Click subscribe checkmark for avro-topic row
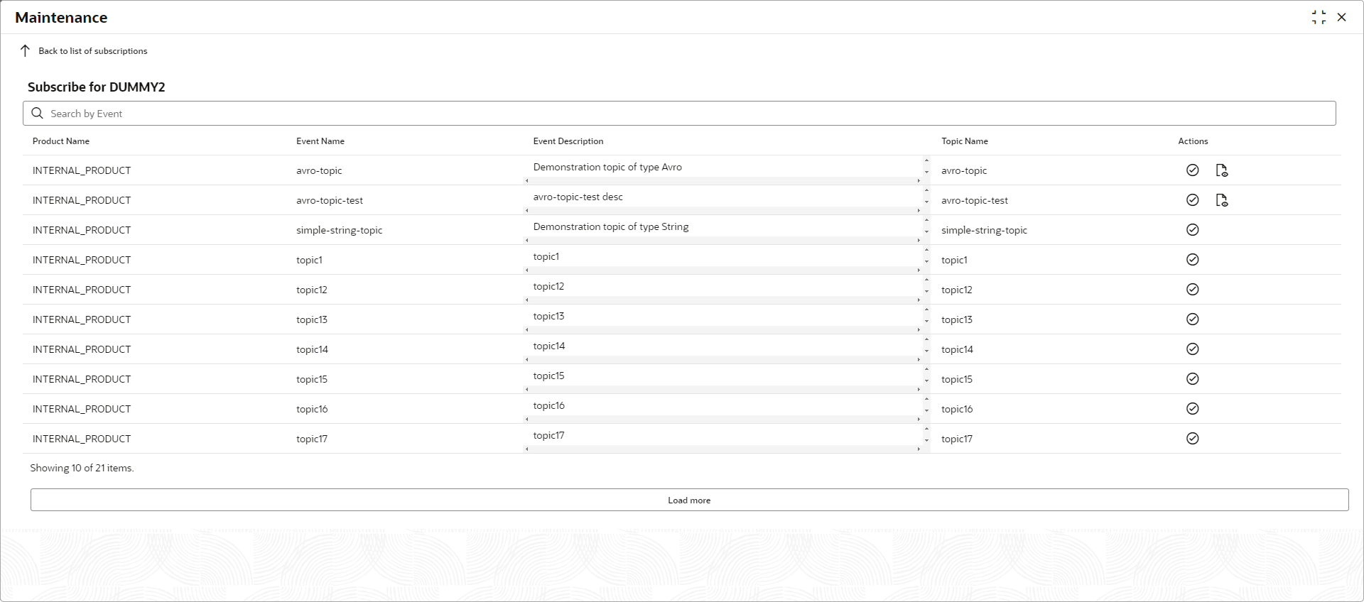This screenshot has width=1364, height=602. 1192,170
